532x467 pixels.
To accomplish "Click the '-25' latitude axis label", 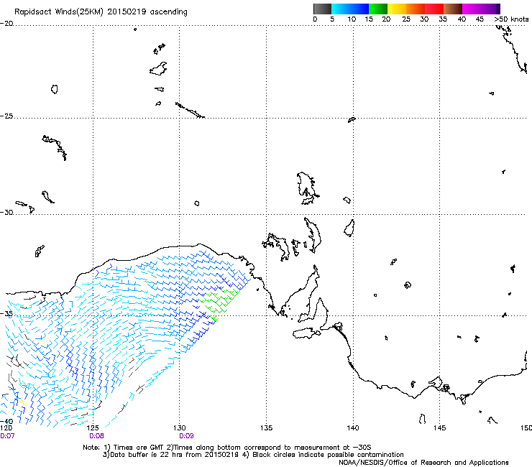I will pyautogui.click(x=6, y=116).
